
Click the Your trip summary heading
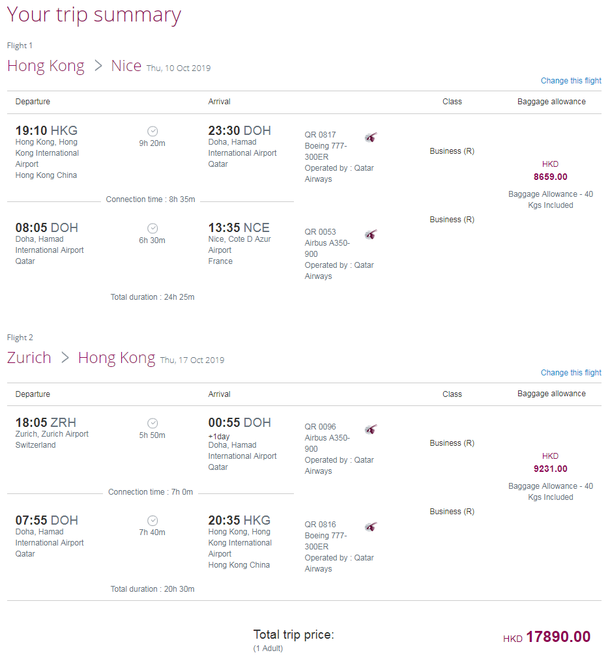coord(94,15)
